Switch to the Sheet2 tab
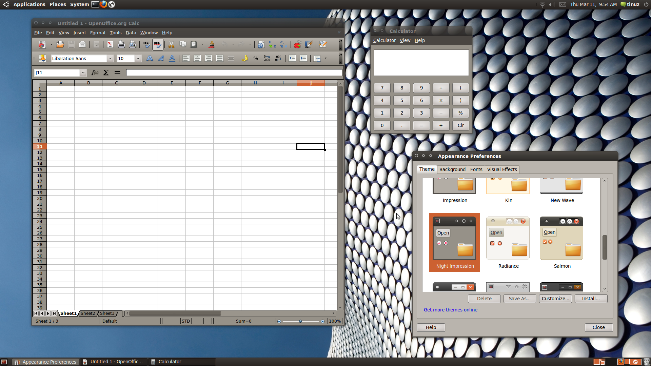Viewport: 651px width, 366px height. point(88,313)
